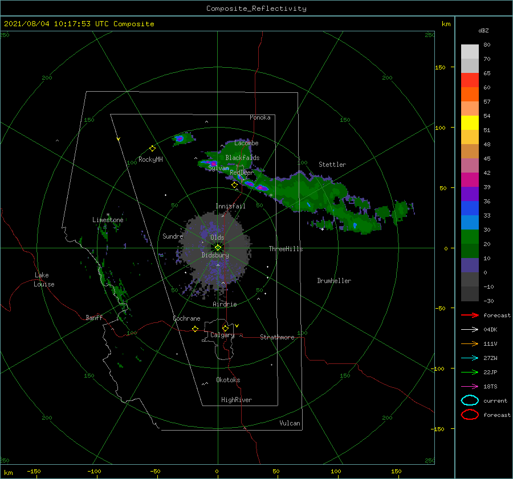
Task: Click the Banff label
Action: click(x=94, y=317)
